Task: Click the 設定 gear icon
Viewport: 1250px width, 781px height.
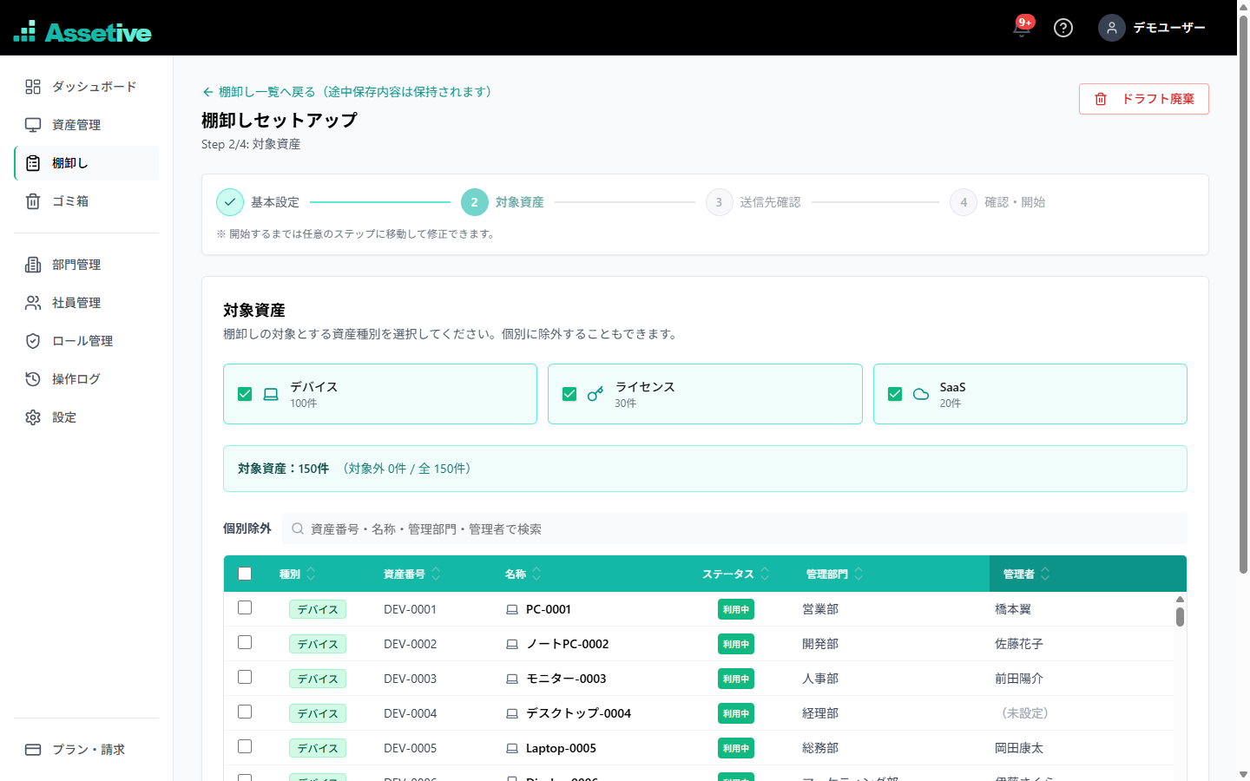Action: (33, 417)
